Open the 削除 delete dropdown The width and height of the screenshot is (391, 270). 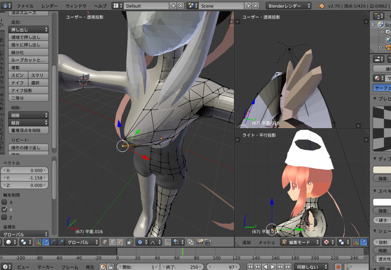[29, 115]
